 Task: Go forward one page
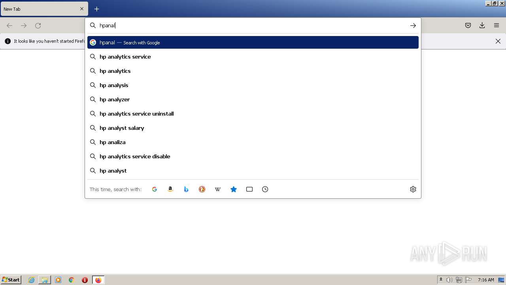coord(24,25)
